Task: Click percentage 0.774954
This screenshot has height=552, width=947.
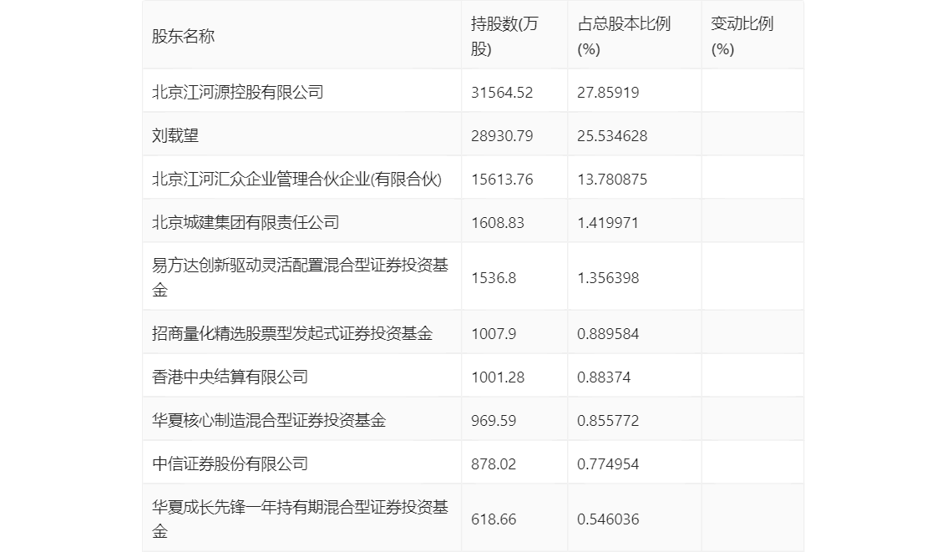Action: [608, 464]
